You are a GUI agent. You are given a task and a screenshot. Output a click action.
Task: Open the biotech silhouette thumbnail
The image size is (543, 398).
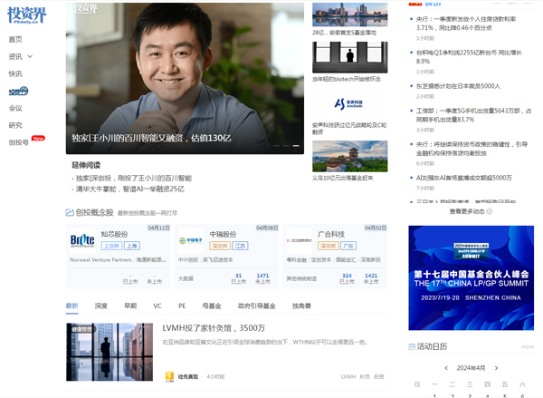tap(349, 57)
